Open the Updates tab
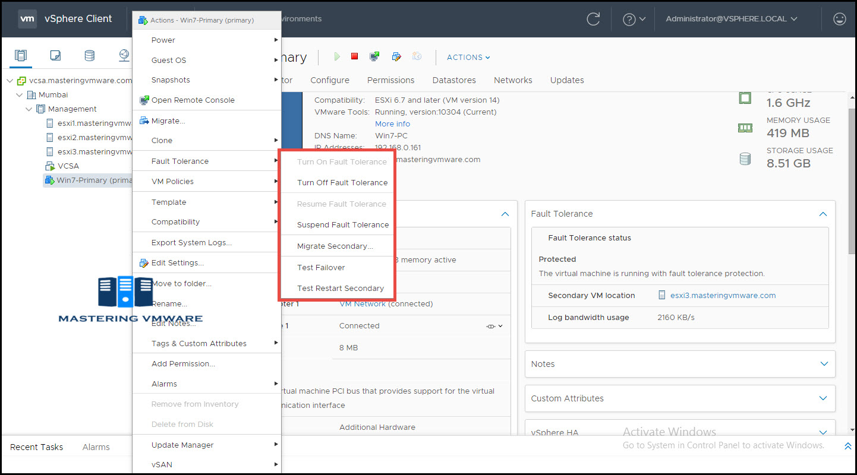857x475 pixels. [x=567, y=80]
